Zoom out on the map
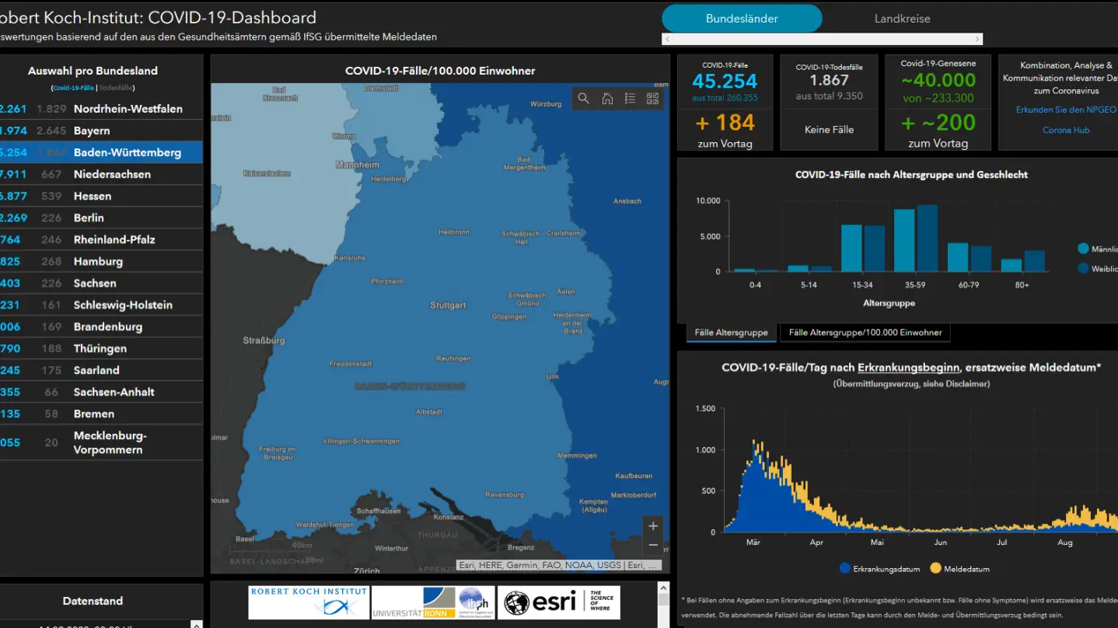 (x=653, y=546)
